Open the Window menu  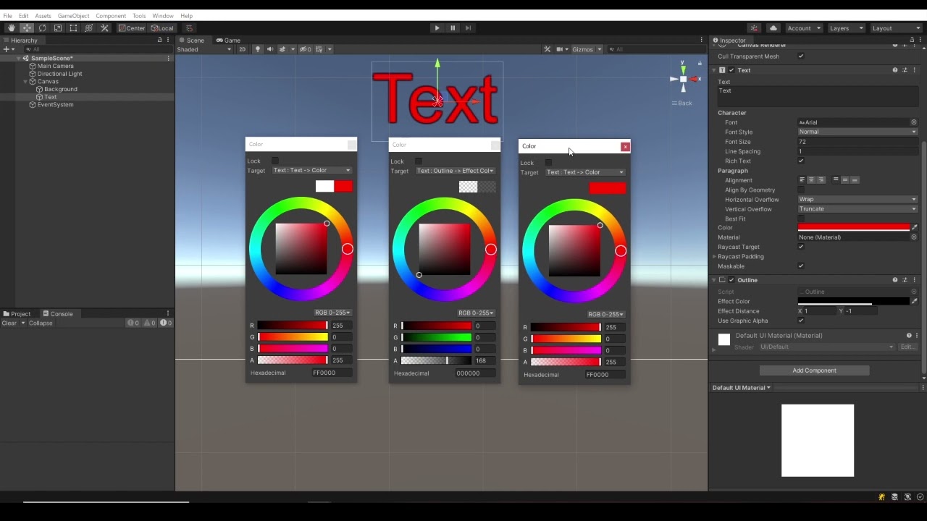point(163,16)
